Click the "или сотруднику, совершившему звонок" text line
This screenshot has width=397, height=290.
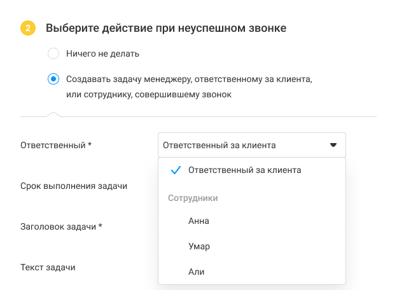149,94
